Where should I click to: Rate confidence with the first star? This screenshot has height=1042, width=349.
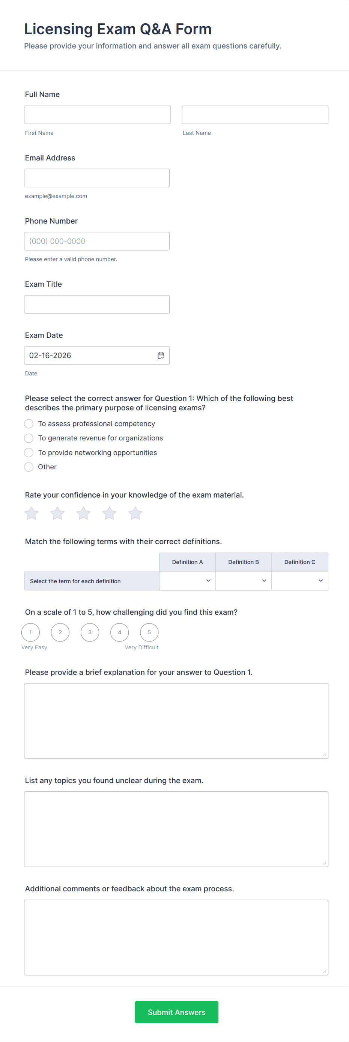pos(32,513)
